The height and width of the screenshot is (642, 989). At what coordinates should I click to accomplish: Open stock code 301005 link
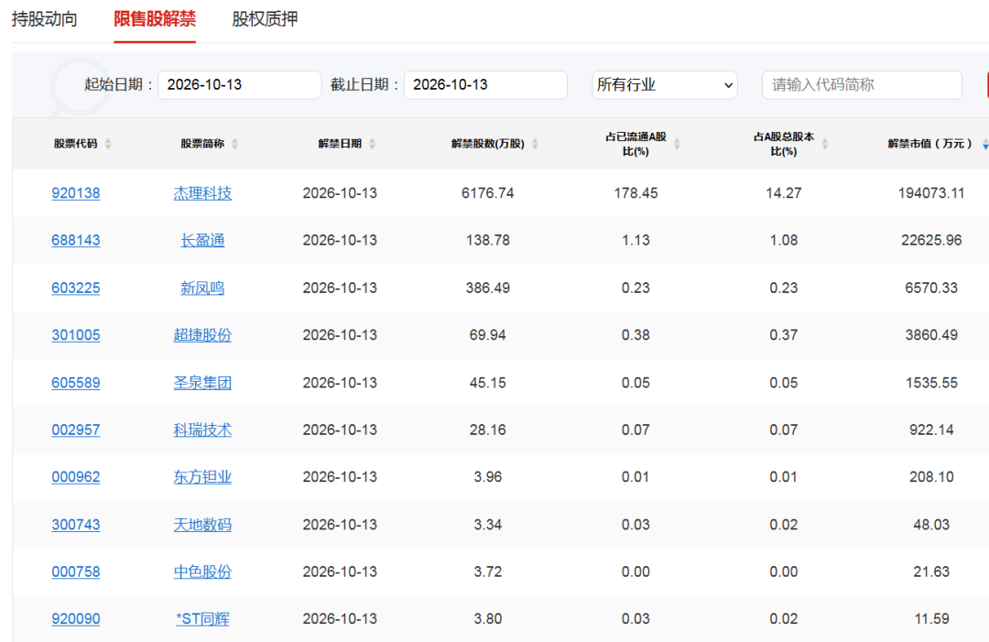[x=76, y=335]
